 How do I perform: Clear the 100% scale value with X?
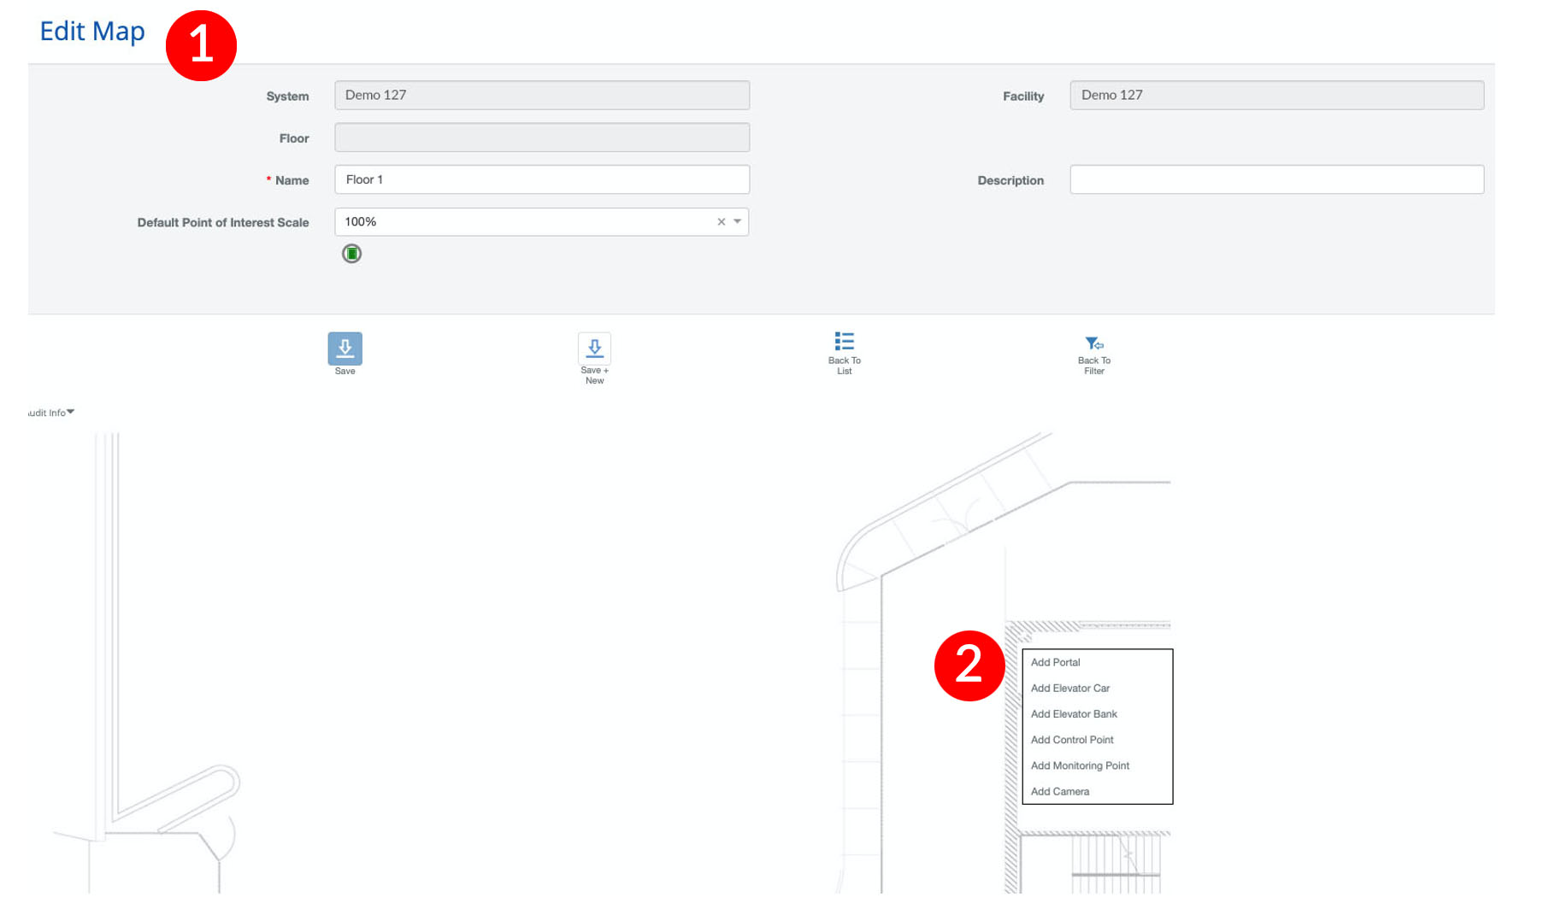click(x=721, y=222)
